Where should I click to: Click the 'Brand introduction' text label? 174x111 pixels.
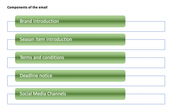click(x=39, y=21)
